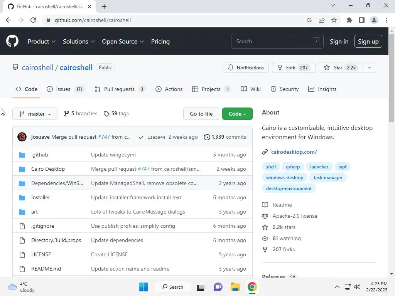Viewport: 395px width, 296px height.
Task: Click the art folder icon
Action: click(x=22, y=212)
